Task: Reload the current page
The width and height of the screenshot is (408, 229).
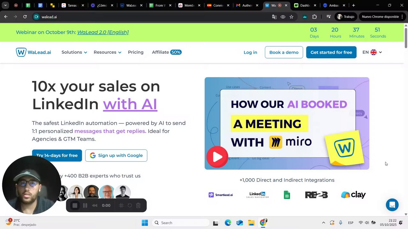Action: click(x=25, y=17)
